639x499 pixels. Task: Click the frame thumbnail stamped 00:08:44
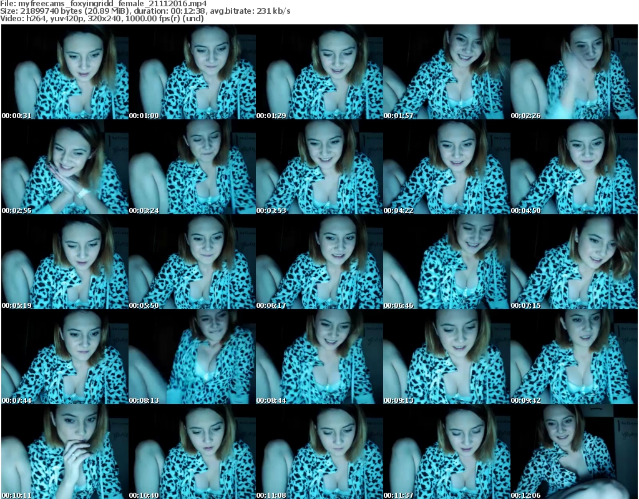319,357
